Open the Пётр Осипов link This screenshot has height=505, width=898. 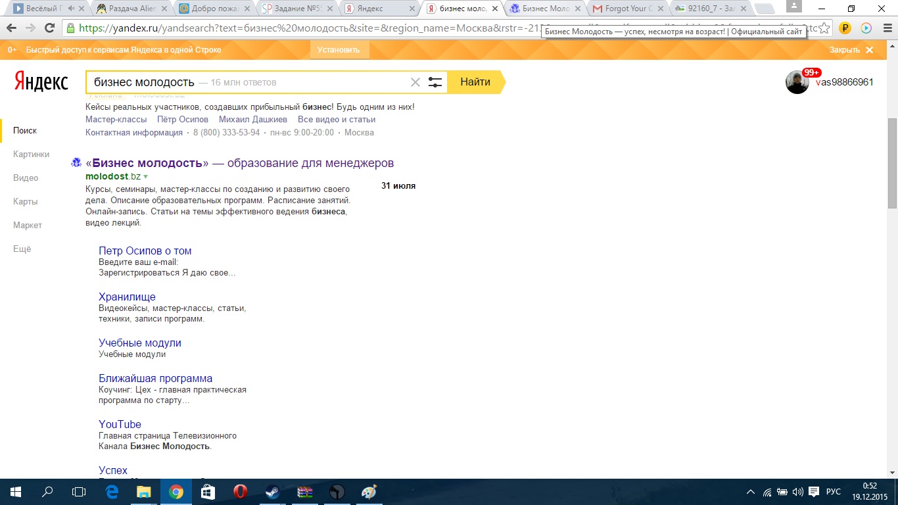point(183,120)
